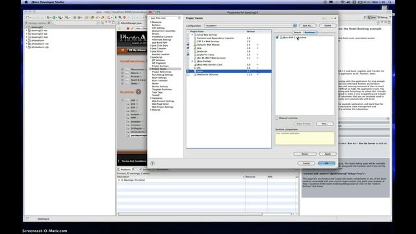Viewport: 416px width, 234px height.
Task: Click the browser stop icon in the editor
Action: click(x=128, y=29)
